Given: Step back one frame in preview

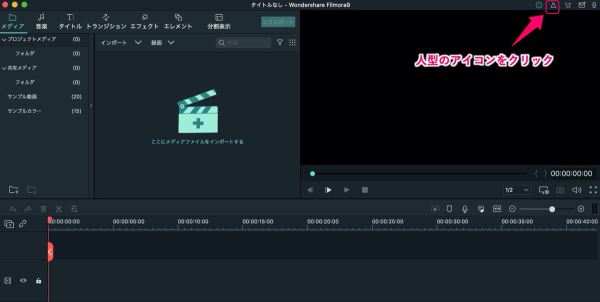Looking at the screenshot, I should [x=310, y=190].
